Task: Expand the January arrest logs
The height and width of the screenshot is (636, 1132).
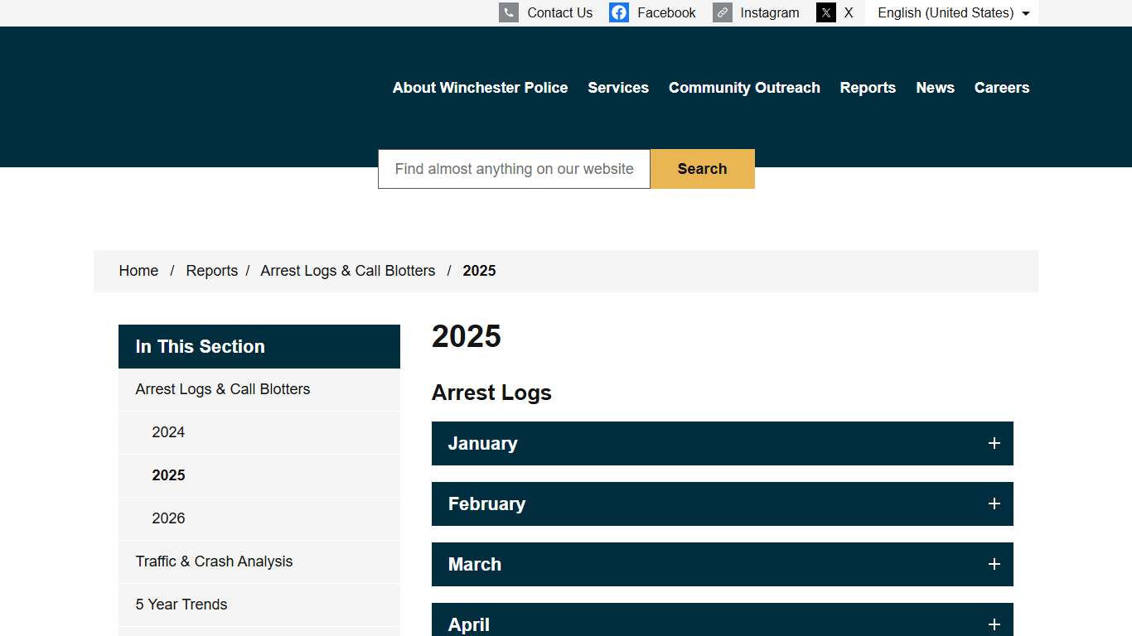Action: tap(722, 443)
